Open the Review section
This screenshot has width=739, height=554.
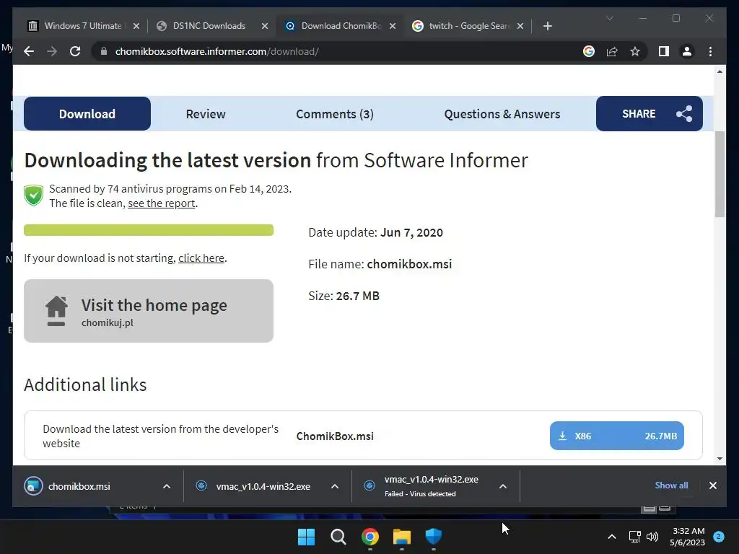coord(206,114)
